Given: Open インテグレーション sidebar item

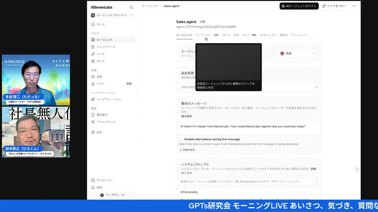Looking at the screenshot, I should [112, 99].
